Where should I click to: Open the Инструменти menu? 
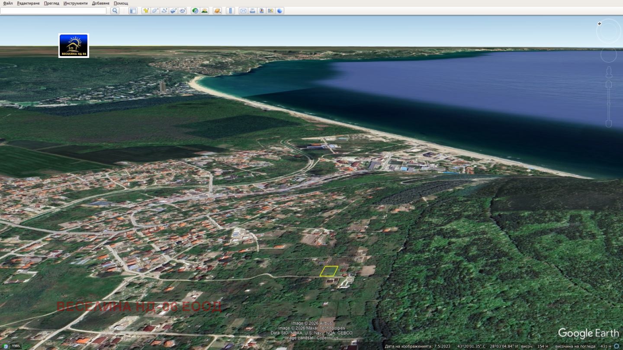pos(75,3)
